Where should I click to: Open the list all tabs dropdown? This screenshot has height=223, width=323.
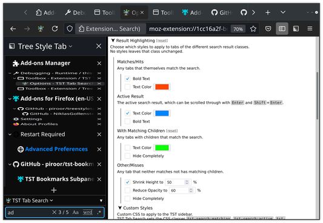[283, 12]
